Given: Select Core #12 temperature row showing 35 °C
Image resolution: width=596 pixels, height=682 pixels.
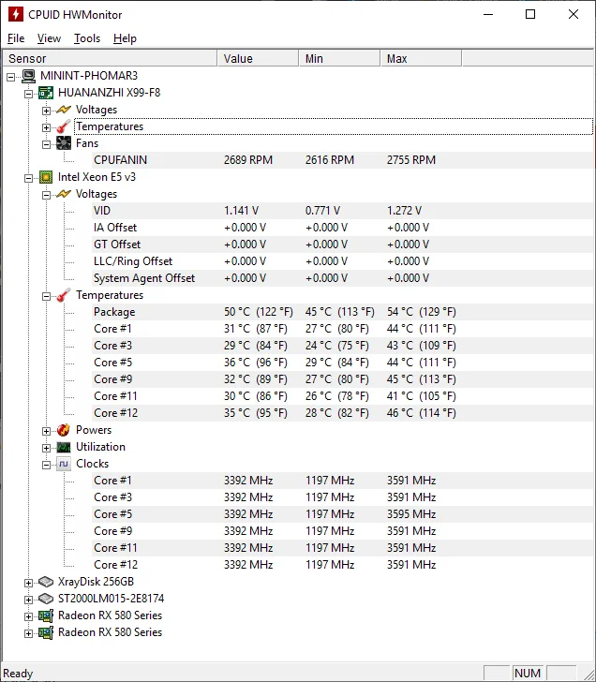Looking at the screenshot, I should (342, 413).
